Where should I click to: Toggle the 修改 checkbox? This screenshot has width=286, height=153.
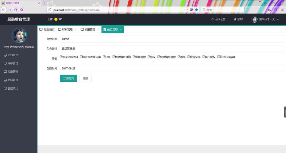(149, 57)
